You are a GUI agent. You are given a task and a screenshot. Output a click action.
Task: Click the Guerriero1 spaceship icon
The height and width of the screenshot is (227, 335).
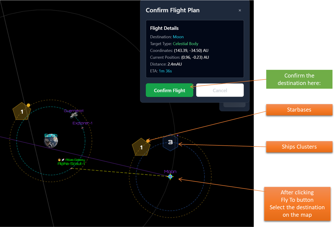(x=73, y=115)
